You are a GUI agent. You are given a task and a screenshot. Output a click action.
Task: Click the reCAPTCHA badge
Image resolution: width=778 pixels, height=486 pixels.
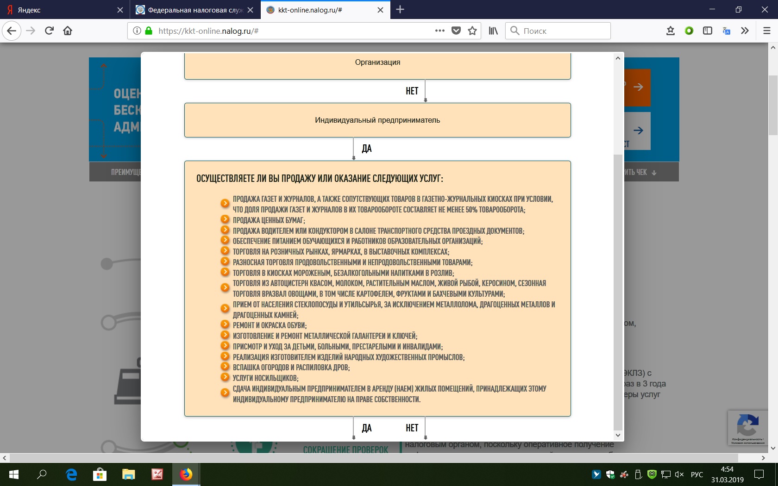tap(747, 428)
